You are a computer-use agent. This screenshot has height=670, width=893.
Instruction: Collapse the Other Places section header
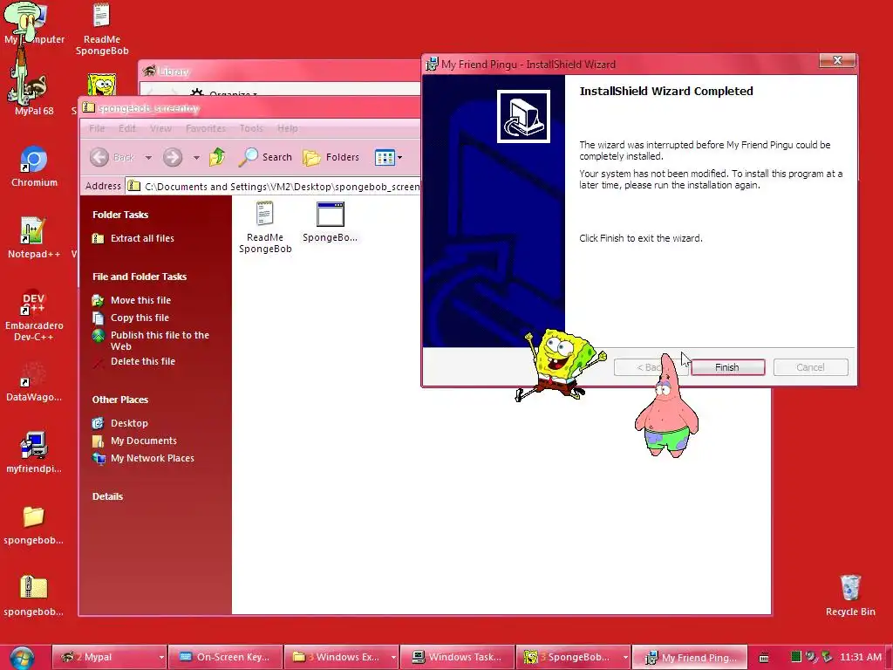120,400
